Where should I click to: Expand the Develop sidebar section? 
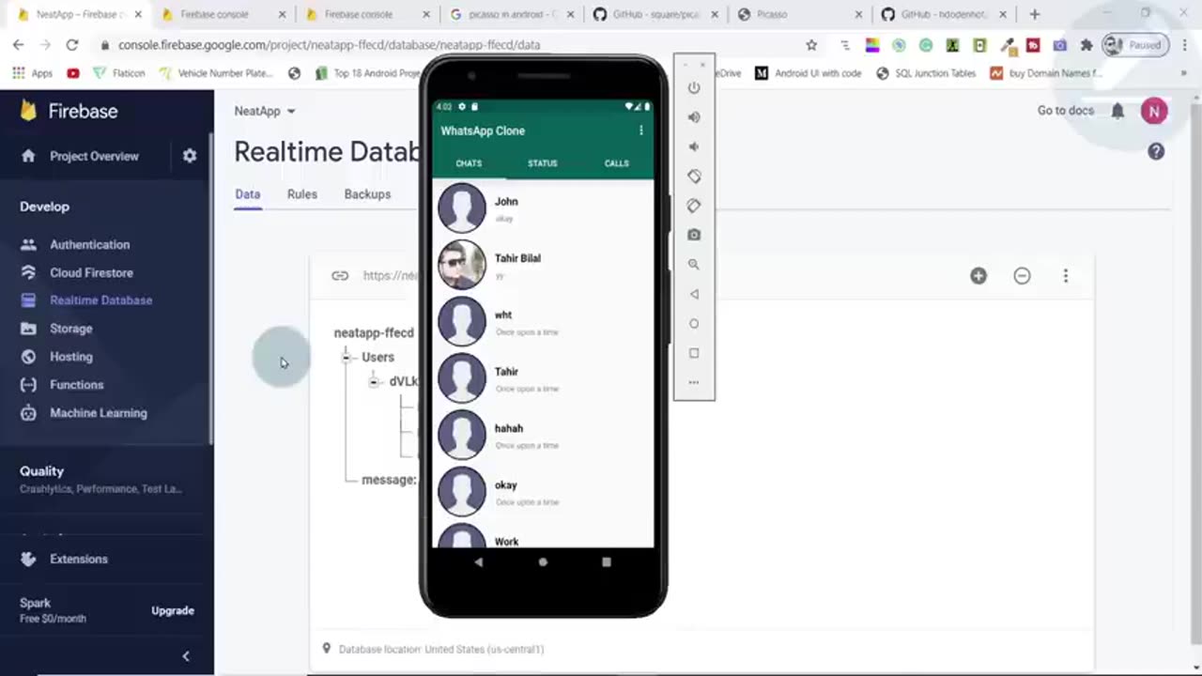[x=44, y=207]
